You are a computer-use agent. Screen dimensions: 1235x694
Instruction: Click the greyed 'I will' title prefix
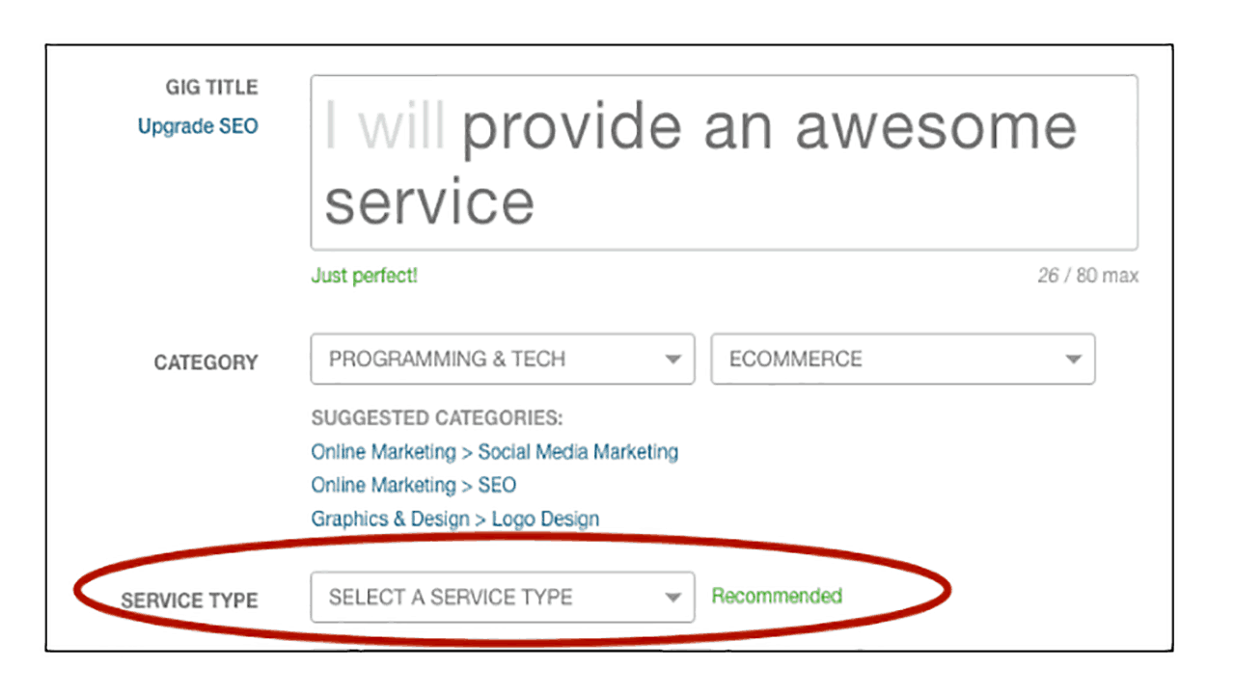[x=383, y=126]
